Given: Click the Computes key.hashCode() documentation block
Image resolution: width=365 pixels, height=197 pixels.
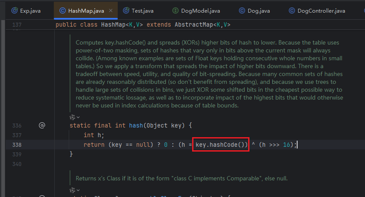Looking at the screenshot, I should 209,74.
